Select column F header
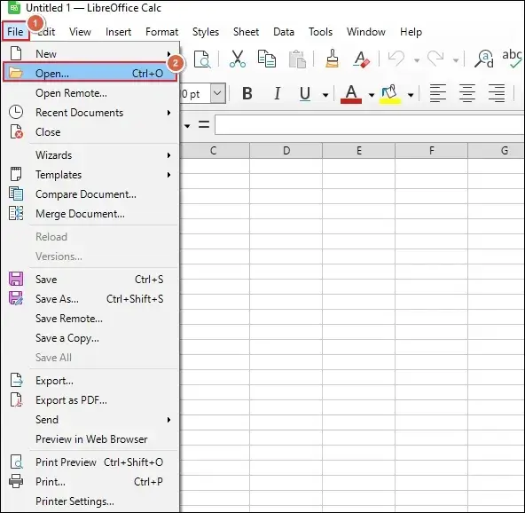The height and width of the screenshot is (513, 525). point(432,151)
